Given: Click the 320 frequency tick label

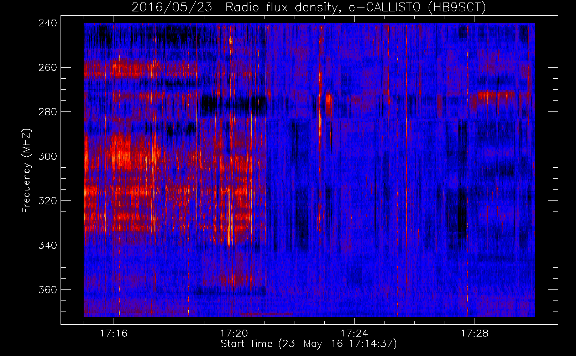Looking at the screenshot, I should pos(48,201).
